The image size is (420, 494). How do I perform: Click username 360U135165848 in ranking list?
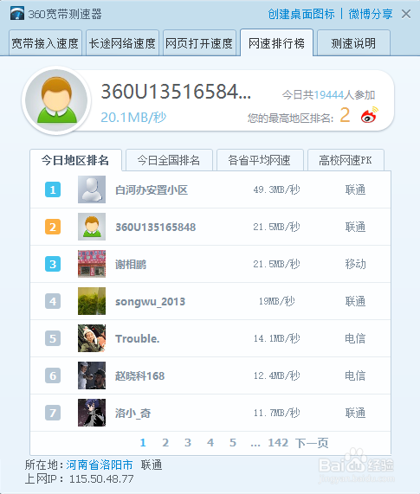tap(156, 228)
